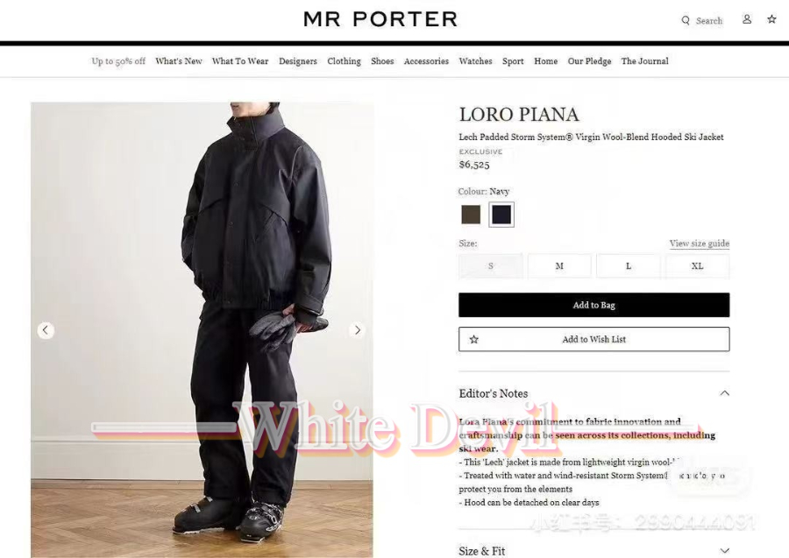The height and width of the screenshot is (558, 789).
Task: Click the Add to Bag button
Action: [594, 305]
